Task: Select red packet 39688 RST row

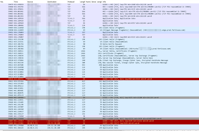Action: point(100,123)
